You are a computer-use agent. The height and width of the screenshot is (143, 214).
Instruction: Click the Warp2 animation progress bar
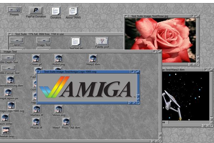point(189,122)
